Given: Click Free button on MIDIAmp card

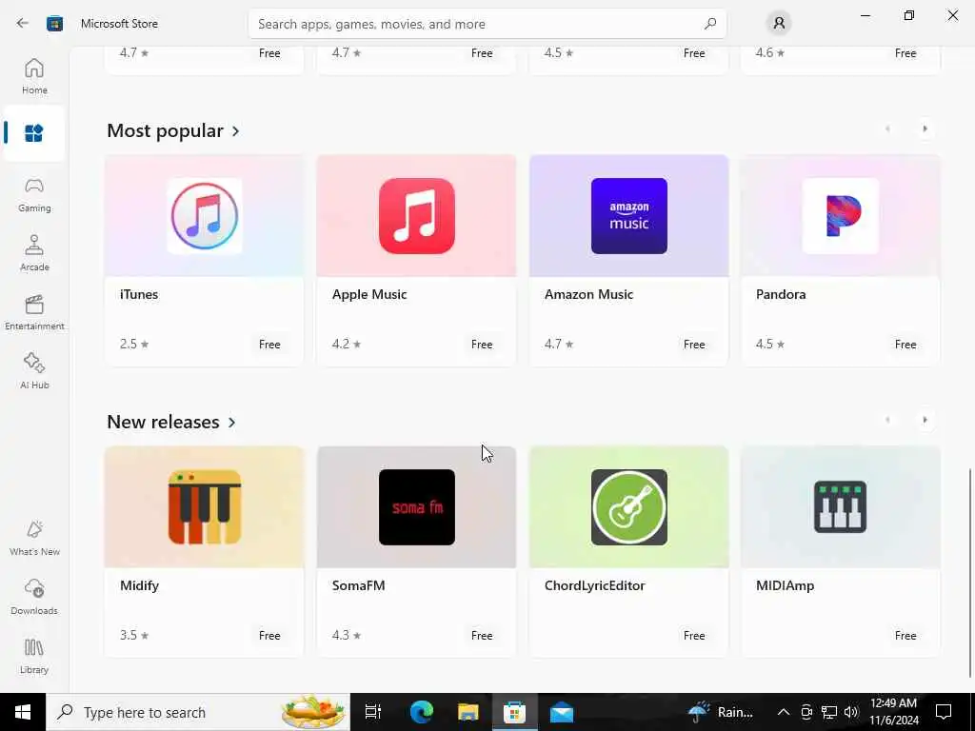Looking at the screenshot, I should coord(905,635).
